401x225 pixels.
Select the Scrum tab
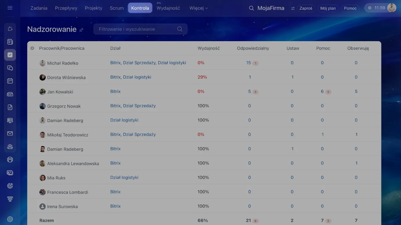tap(117, 8)
